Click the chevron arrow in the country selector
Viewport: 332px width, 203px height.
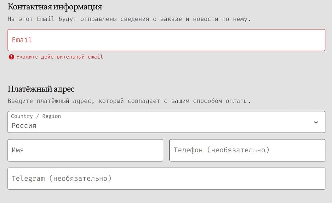point(316,122)
